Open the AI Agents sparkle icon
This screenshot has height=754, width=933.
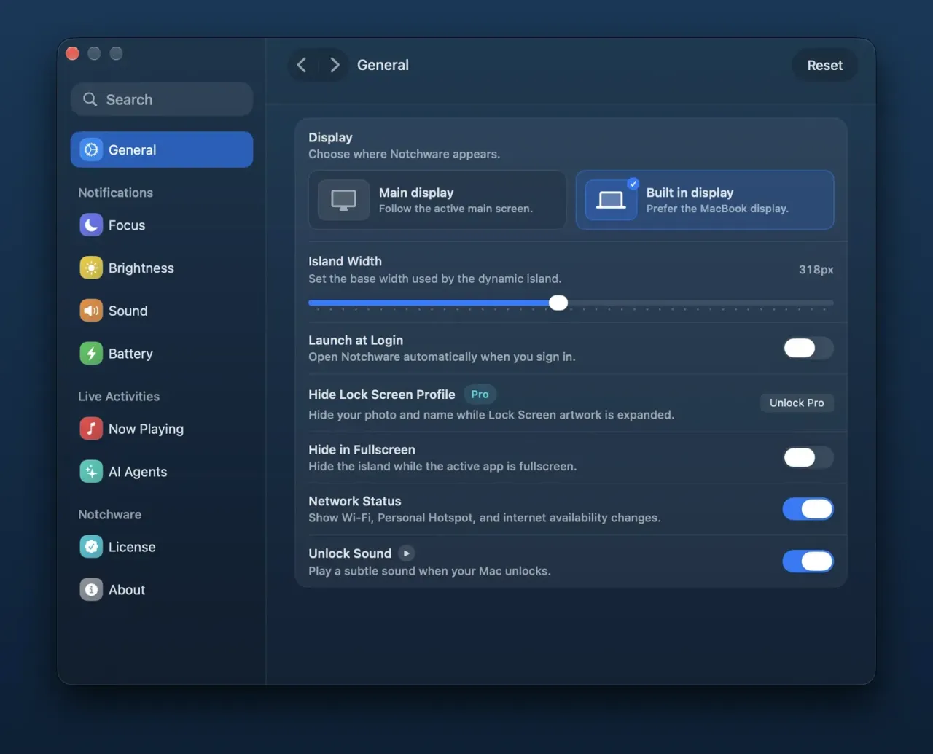point(91,472)
